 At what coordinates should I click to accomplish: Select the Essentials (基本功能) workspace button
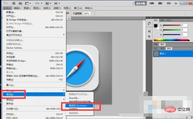click(141, 3)
